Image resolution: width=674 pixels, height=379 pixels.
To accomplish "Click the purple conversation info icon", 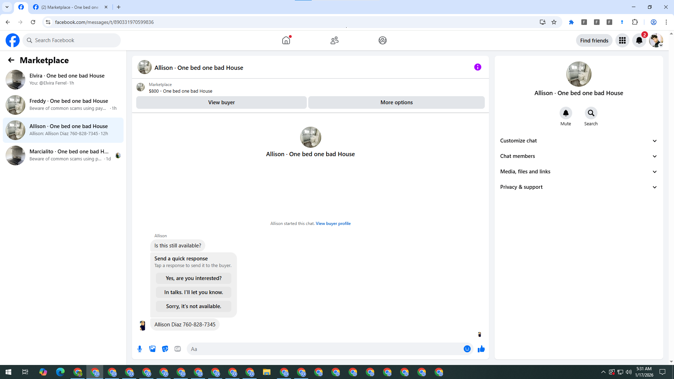I will [x=477, y=67].
